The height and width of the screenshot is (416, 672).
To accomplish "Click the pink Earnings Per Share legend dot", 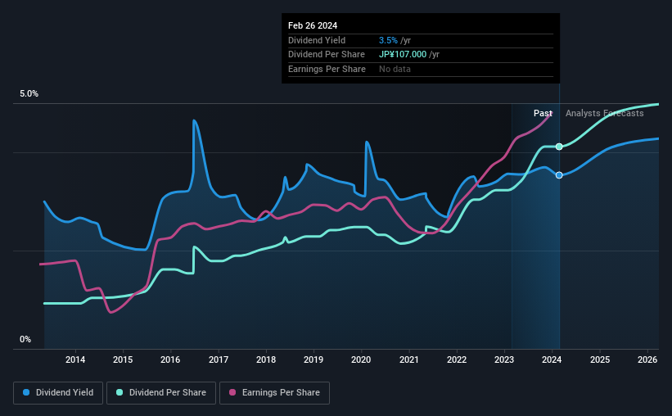I will [232, 392].
